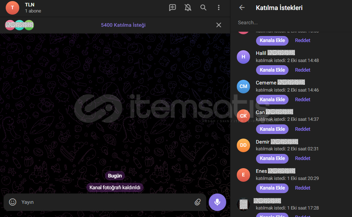Open the three-dot more options menu

coord(219,7)
